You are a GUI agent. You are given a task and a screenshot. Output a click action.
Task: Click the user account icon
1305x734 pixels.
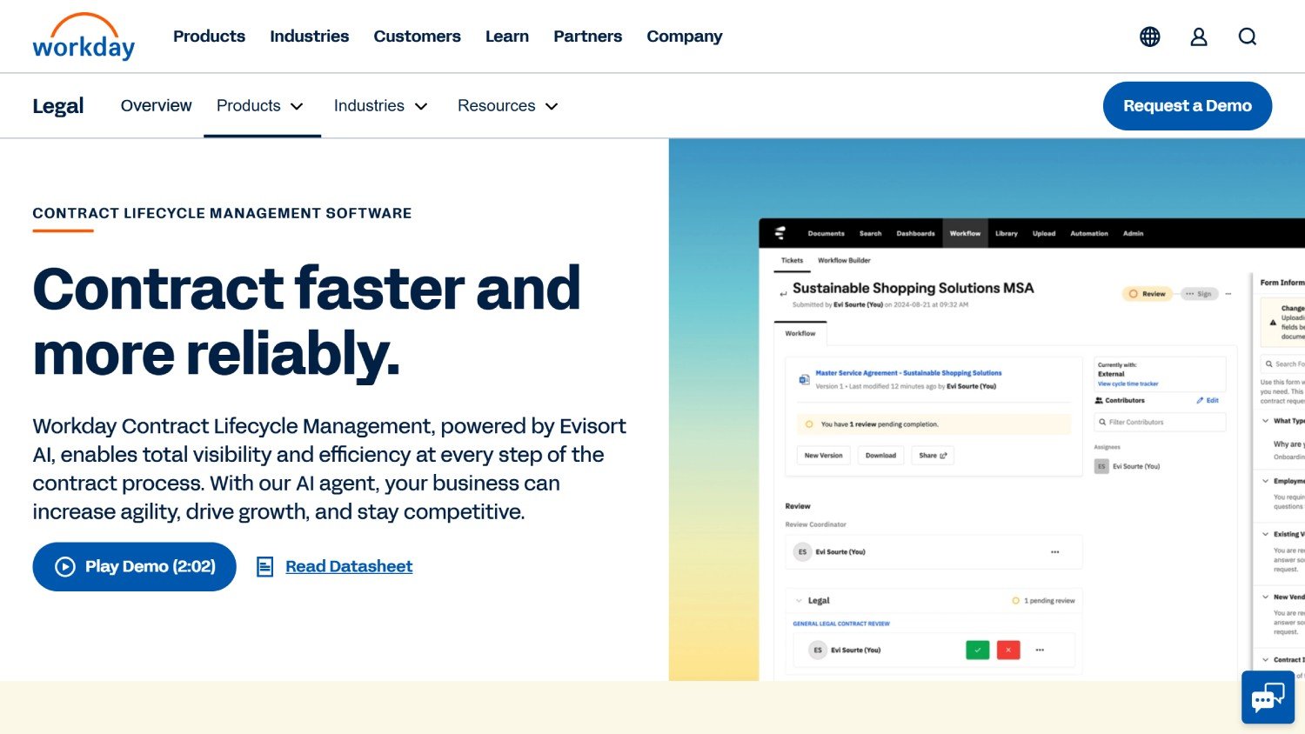tap(1198, 37)
